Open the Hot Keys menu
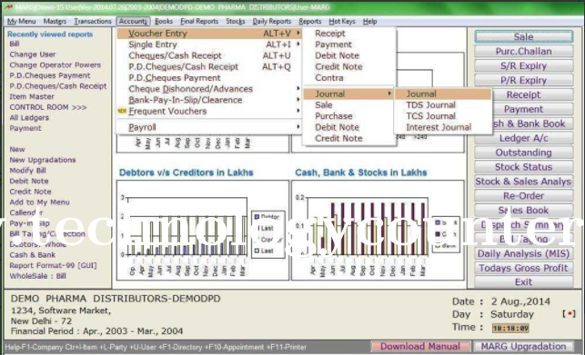This screenshot has width=585, height=355. (x=342, y=21)
